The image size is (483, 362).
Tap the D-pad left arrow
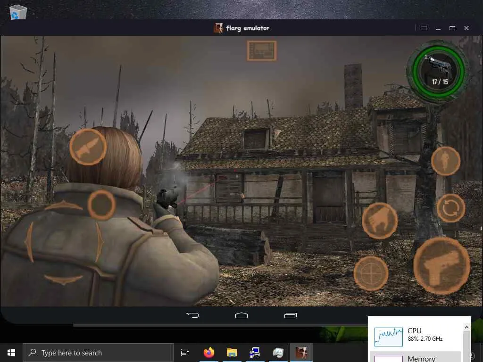click(x=29, y=242)
